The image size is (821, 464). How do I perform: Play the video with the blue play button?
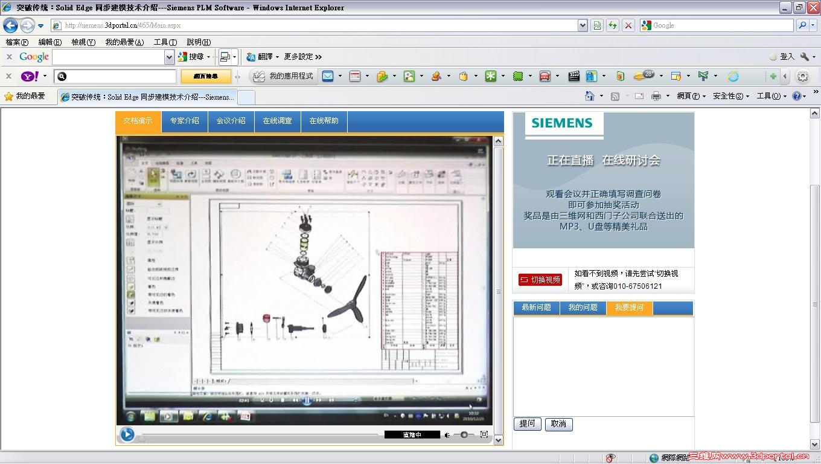tap(127, 434)
